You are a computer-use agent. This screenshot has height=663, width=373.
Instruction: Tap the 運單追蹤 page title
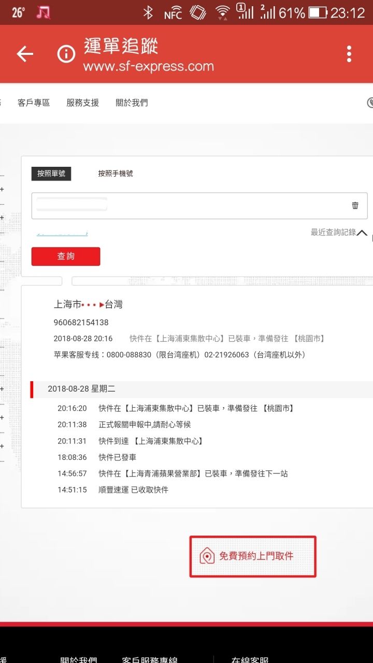tap(121, 46)
